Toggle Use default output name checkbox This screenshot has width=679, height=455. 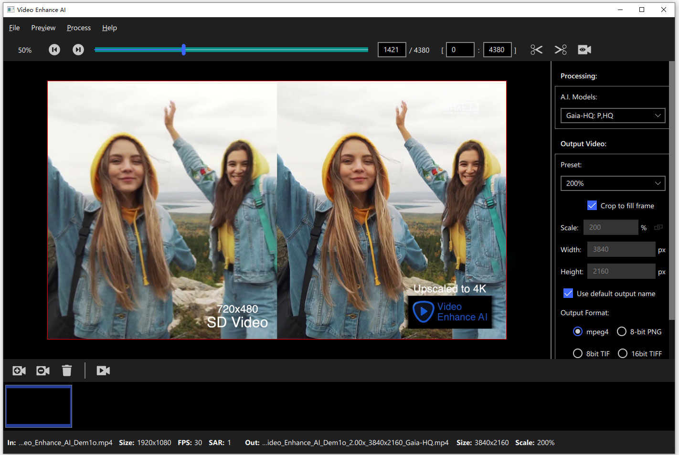point(568,293)
